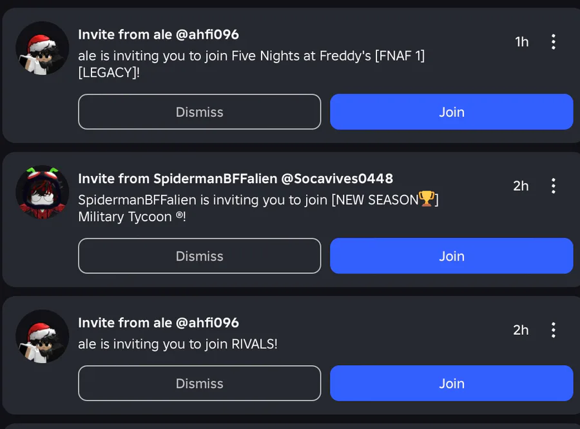Click the FNAF 1 LEGACY invite message
Screen dimensions: 580x429
click(x=251, y=64)
